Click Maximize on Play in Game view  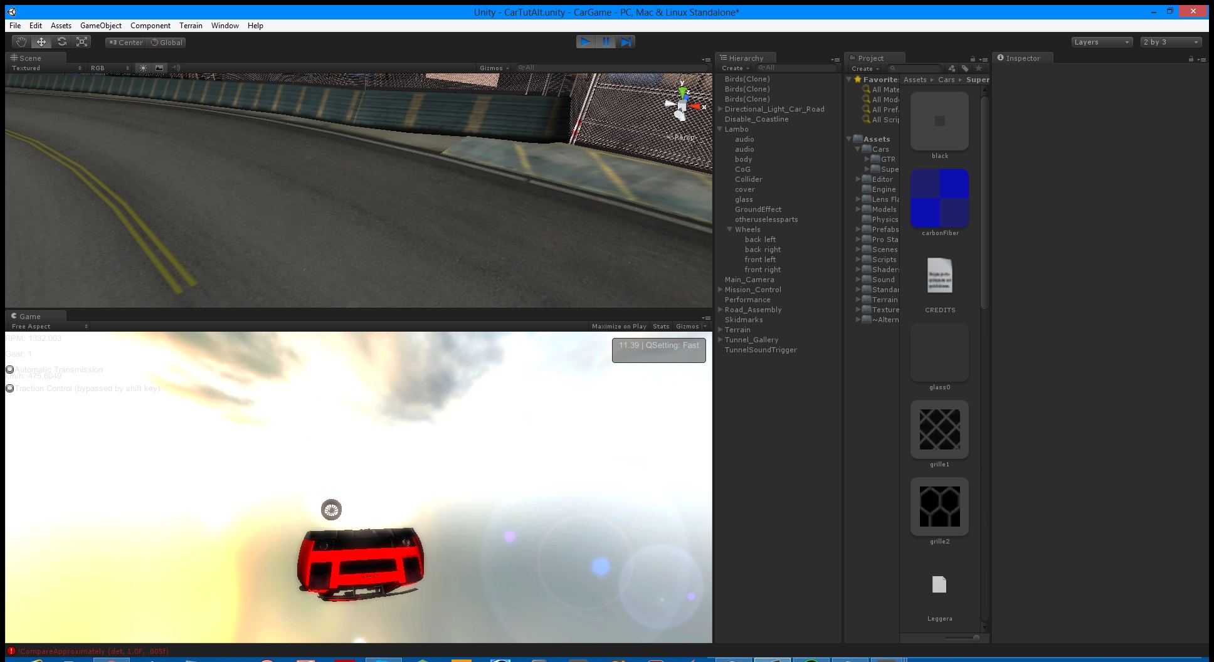pyautogui.click(x=618, y=326)
